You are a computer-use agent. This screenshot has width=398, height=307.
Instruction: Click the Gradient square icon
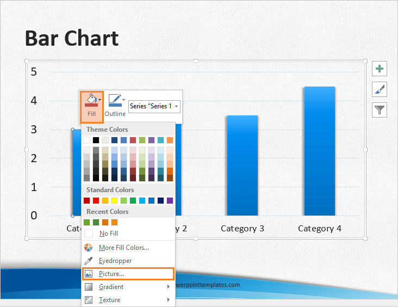coord(88,287)
